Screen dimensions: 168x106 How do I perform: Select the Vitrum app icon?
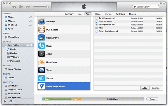(41, 78)
